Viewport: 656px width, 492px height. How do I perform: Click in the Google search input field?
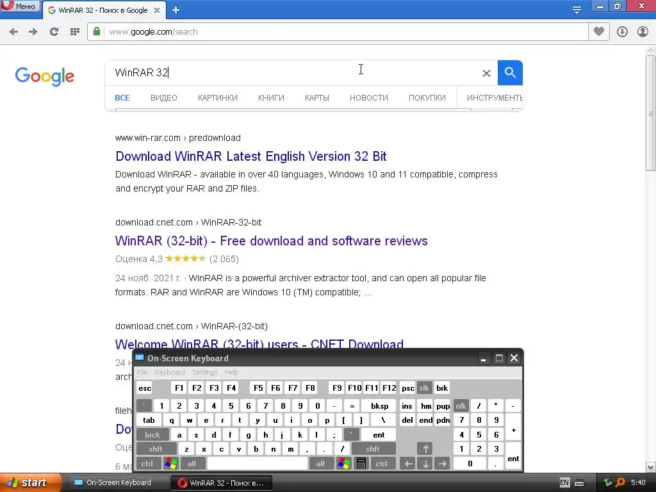click(x=293, y=73)
